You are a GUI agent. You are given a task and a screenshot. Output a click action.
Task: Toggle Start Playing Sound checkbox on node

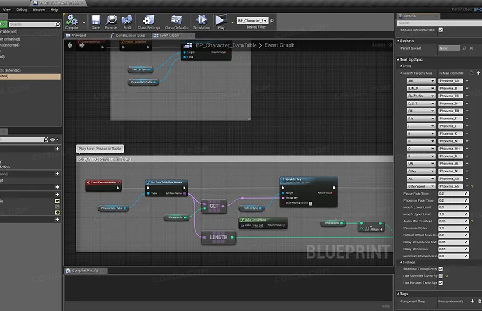point(311,203)
